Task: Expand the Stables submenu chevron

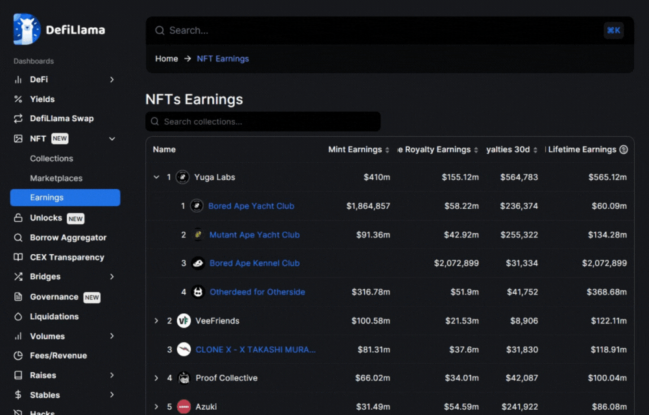Action: click(x=112, y=395)
